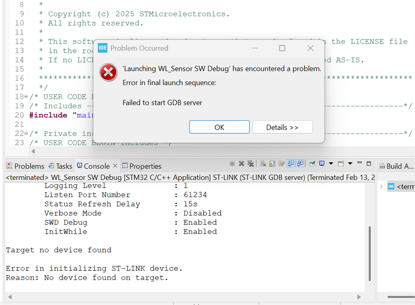Image resolution: width=415 pixels, height=305 pixels.
Task: Remove the terminated WL_Sensor launch
Action: click(241, 163)
